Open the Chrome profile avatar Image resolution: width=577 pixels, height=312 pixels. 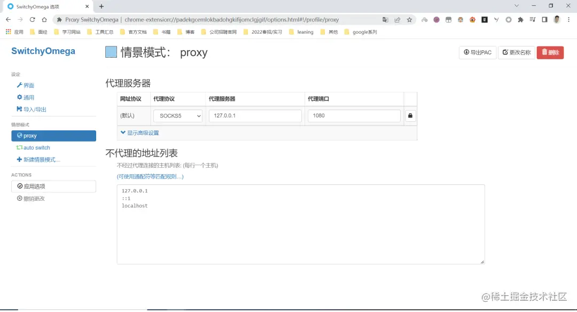(557, 20)
